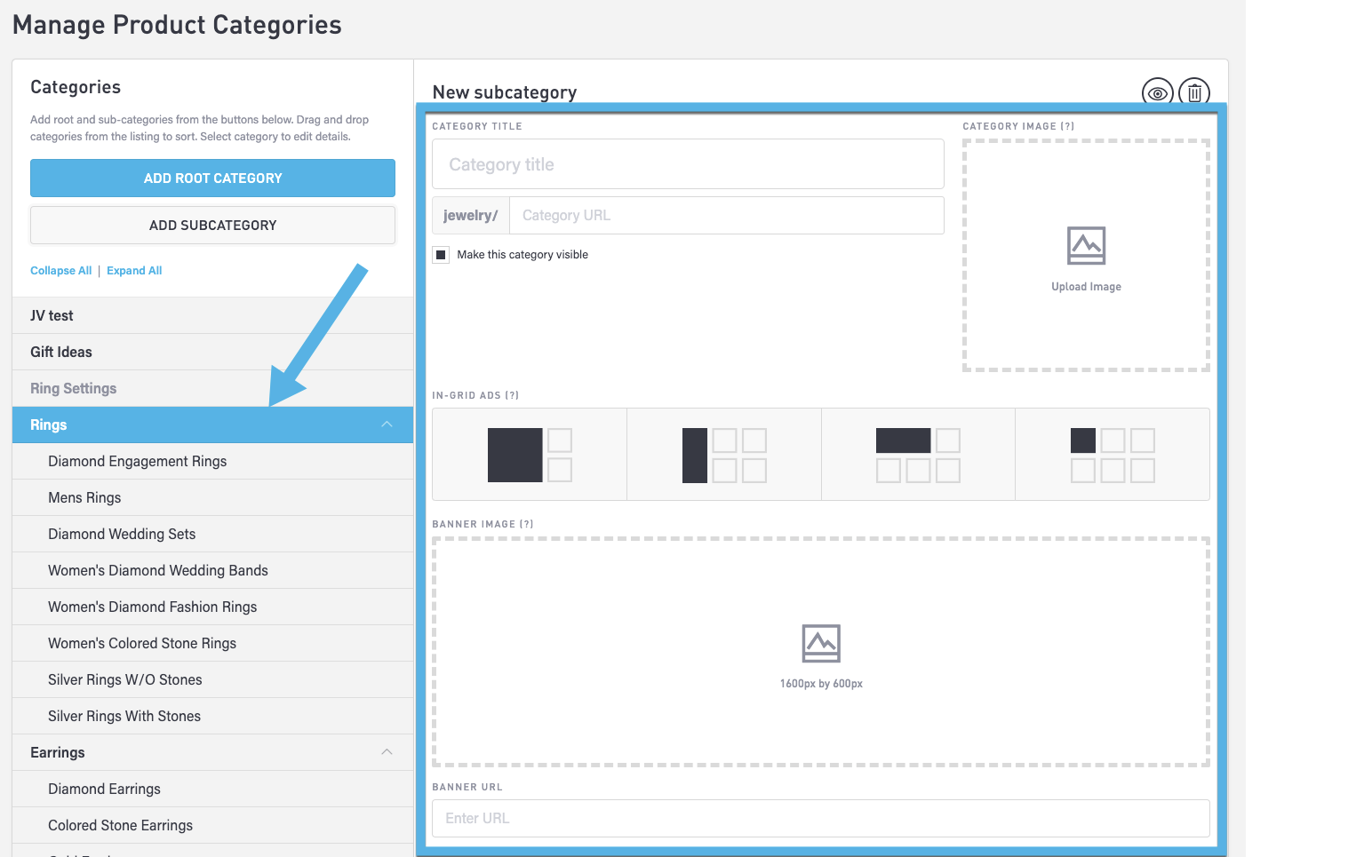Select the wide horizontal in-grid ad layout
Viewport: 1364px width, 857px height.
(918, 455)
